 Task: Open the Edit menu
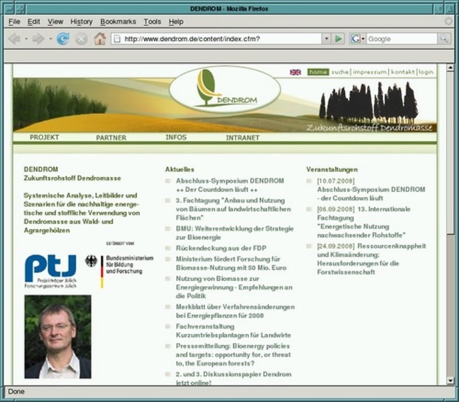(34, 22)
